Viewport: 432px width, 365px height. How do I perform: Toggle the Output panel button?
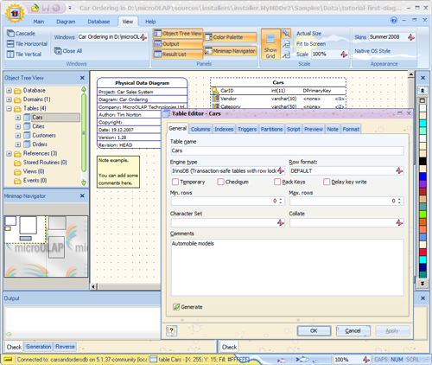(178, 44)
